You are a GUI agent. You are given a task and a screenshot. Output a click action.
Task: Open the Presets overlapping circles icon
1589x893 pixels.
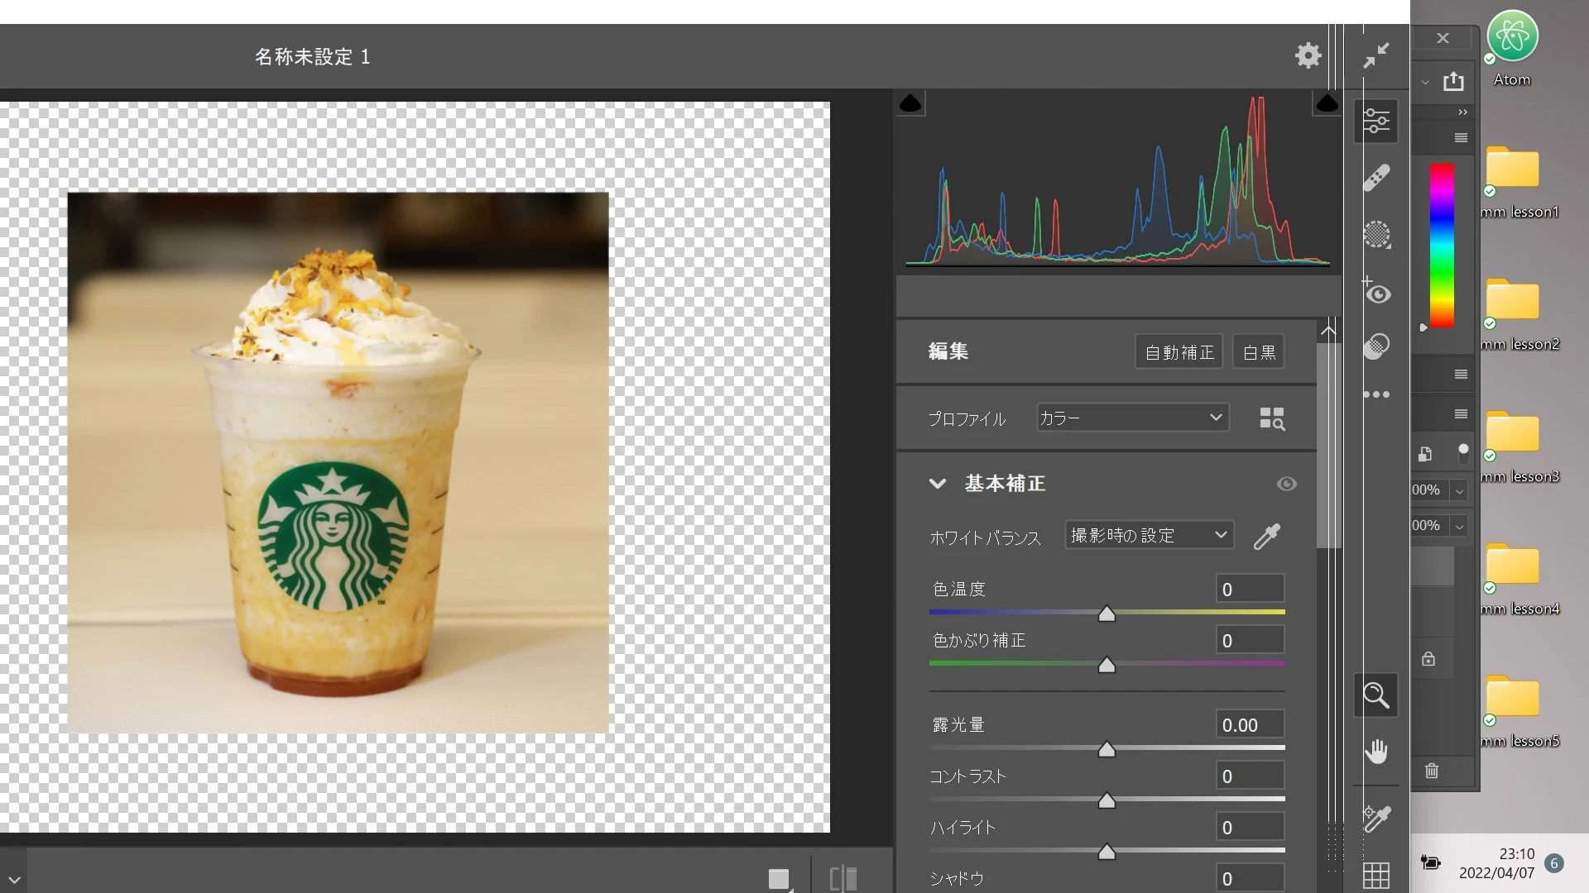click(x=1376, y=346)
